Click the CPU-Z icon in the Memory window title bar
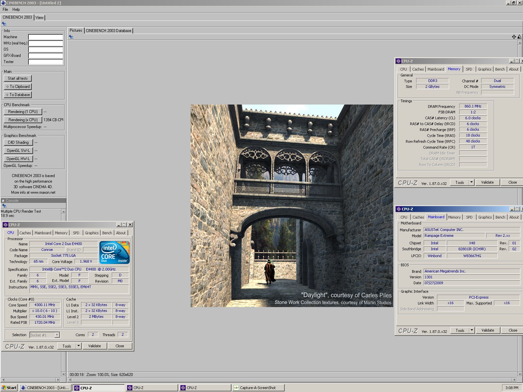 [x=398, y=61]
